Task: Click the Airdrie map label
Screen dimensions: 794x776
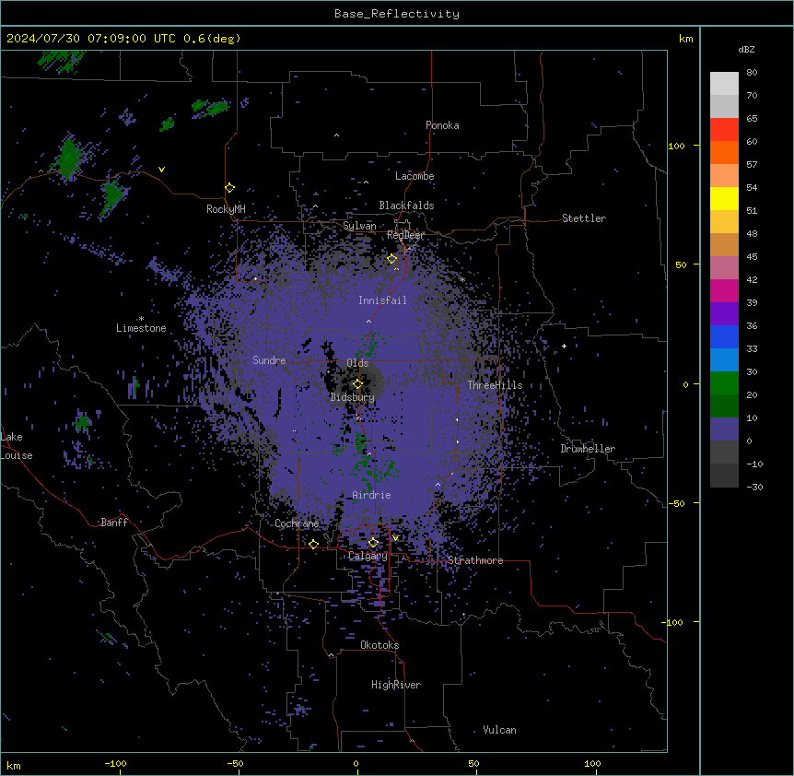Action: pyautogui.click(x=371, y=495)
